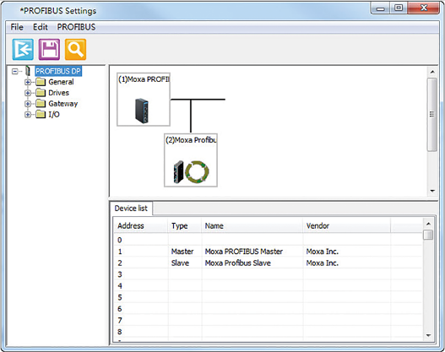Close the PROFIBUS Settings window

pos(423,8)
